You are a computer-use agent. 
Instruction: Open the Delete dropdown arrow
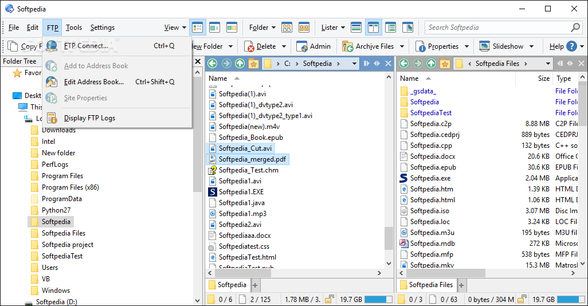[x=284, y=46]
